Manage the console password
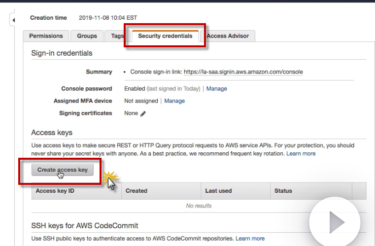375x246 pixels. coord(216,89)
